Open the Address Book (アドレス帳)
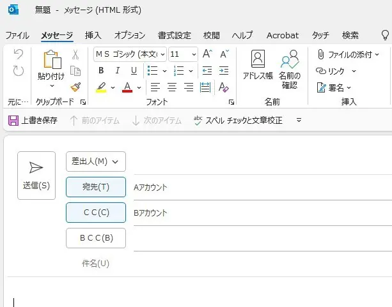Viewport: 392px width, 307px height. [x=258, y=65]
